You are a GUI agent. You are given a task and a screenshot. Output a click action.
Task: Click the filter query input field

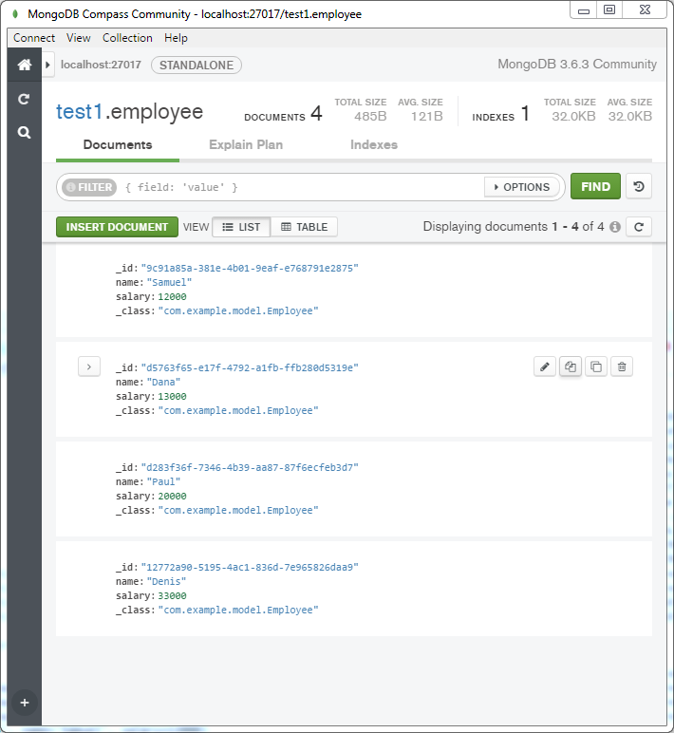(x=302, y=187)
